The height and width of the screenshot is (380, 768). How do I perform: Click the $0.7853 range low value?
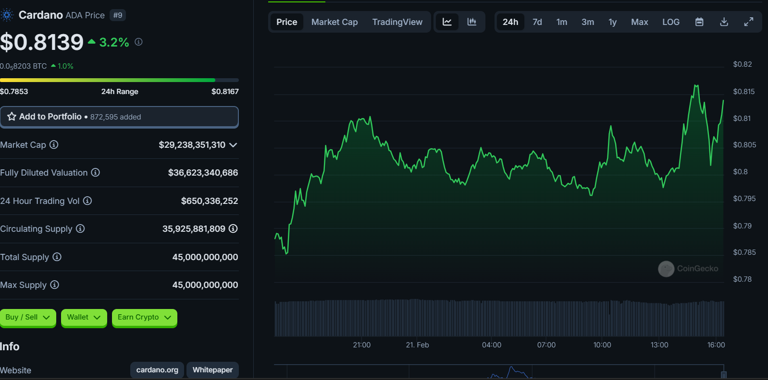point(14,92)
